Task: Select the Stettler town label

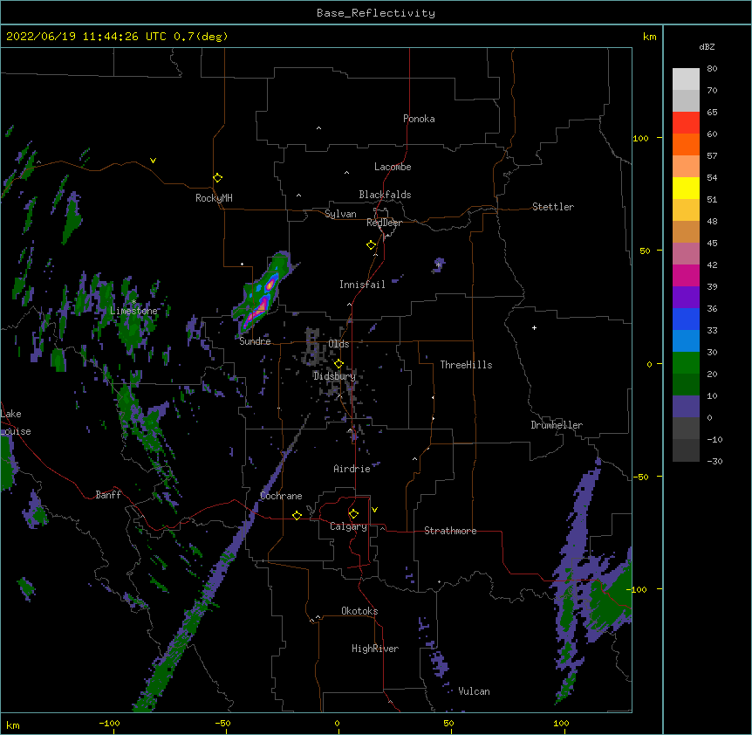Action: 553,207
